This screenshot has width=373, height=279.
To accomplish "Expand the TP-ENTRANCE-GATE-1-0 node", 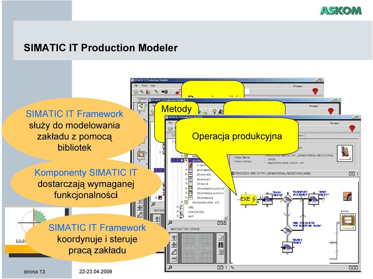I will (186, 188).
